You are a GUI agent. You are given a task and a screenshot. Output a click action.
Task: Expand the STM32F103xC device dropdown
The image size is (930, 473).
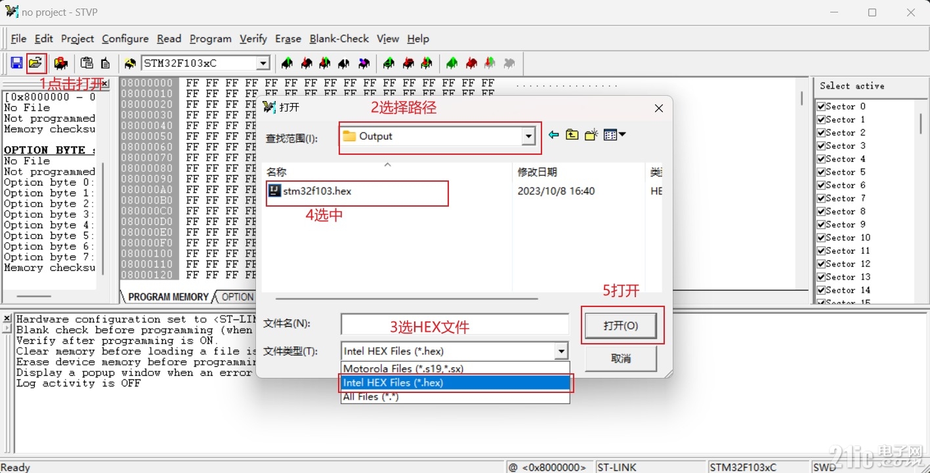point(263,63)
